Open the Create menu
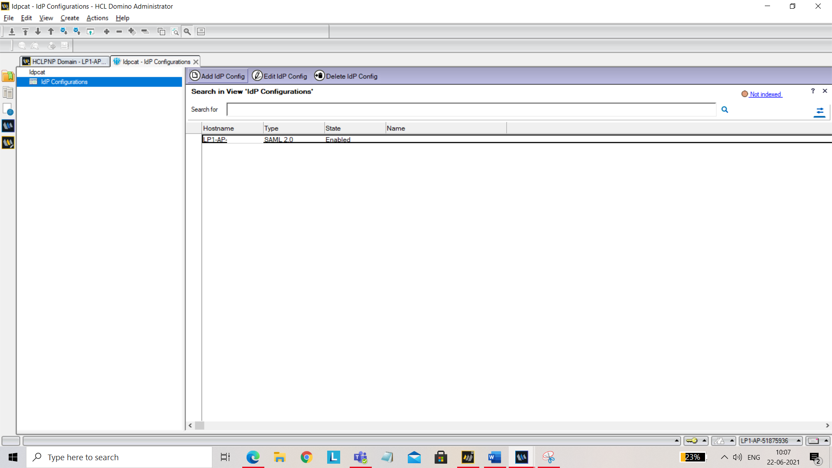Screen dimensions: 832x468 (70, 18)
